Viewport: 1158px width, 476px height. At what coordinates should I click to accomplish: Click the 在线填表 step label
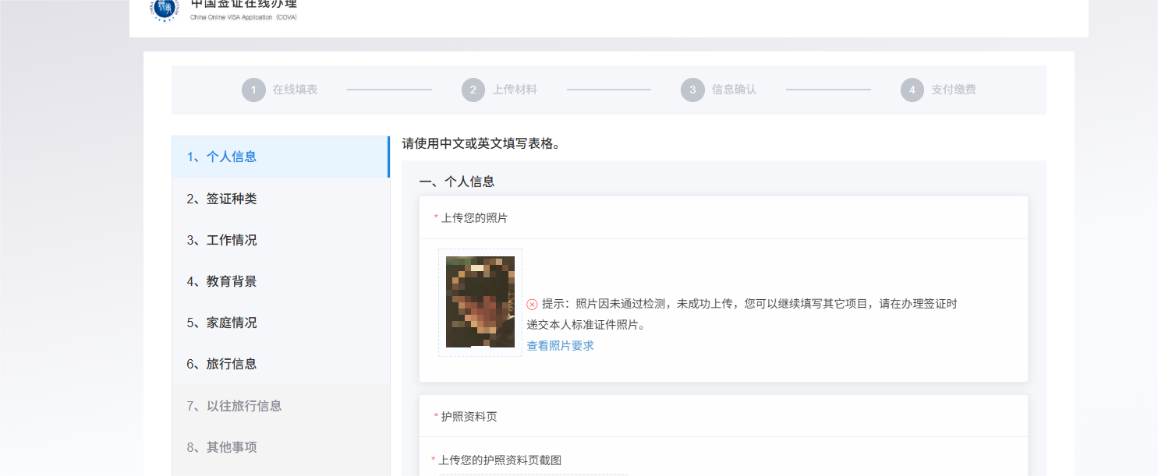295,90
